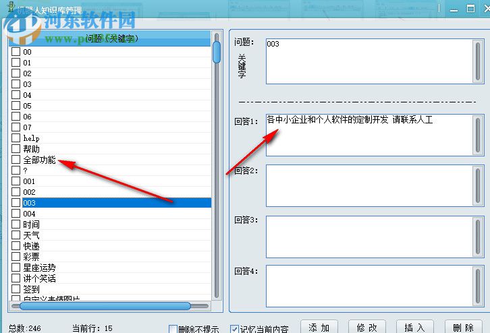Focus the 回答2 answer text box

tap(369, 185)
